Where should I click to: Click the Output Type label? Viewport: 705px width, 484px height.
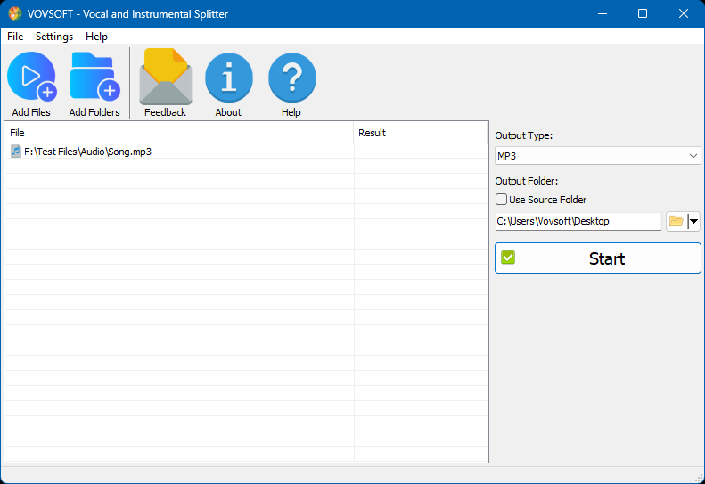pyautogui.click(x=524, y=135)
